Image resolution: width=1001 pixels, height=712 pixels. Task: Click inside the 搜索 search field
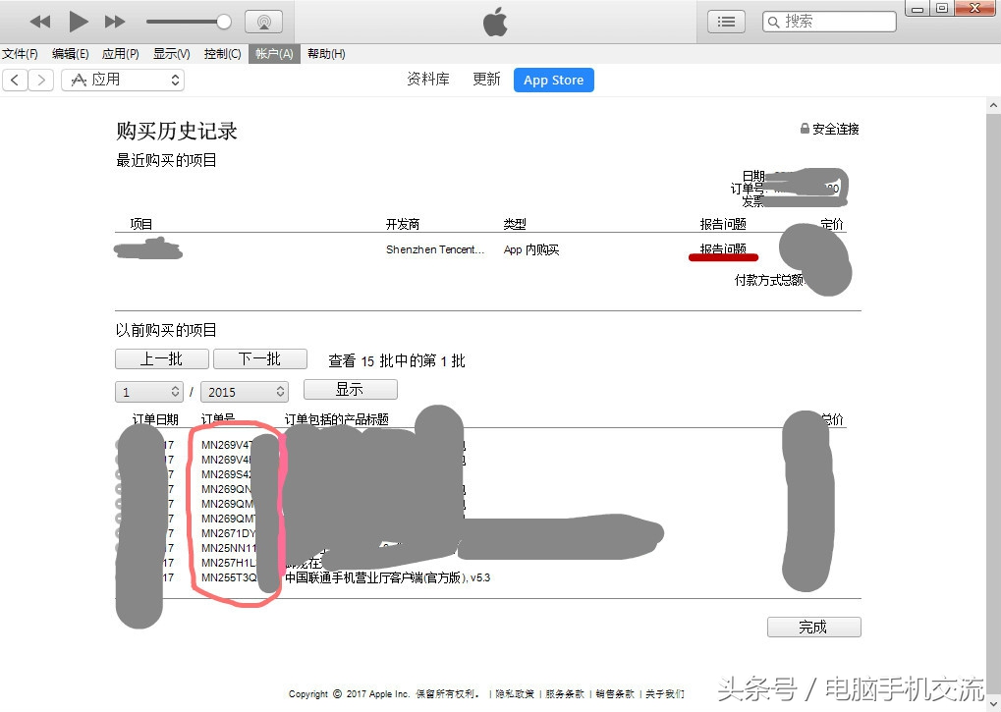click(835, 20)
